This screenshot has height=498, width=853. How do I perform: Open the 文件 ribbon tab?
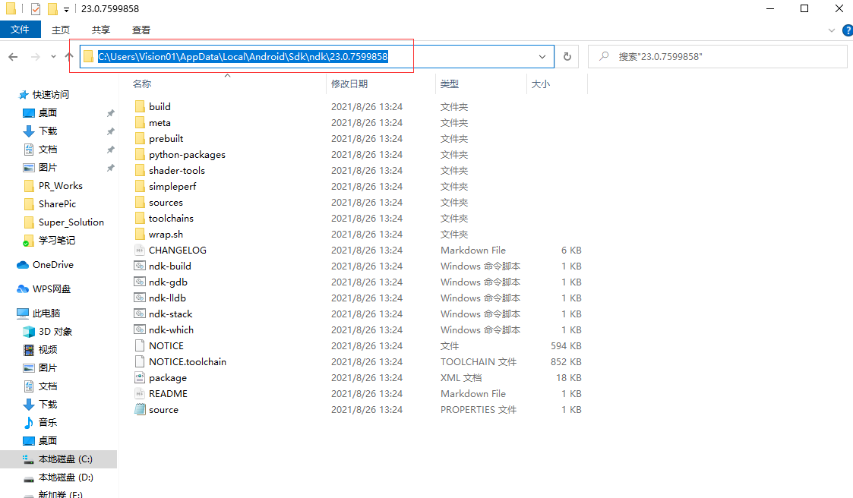pyautogui.click(x=20, y=30)
